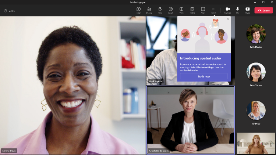Viewport: 276px width, 155px height.
Task: Mute the Mic
Action: click(238, 10)
